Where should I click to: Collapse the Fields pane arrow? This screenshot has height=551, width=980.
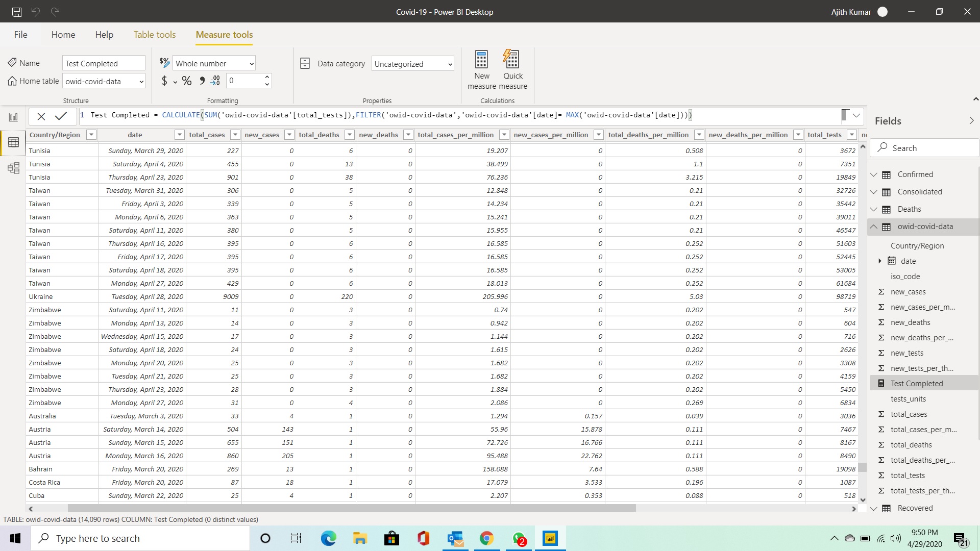(971, 121)
